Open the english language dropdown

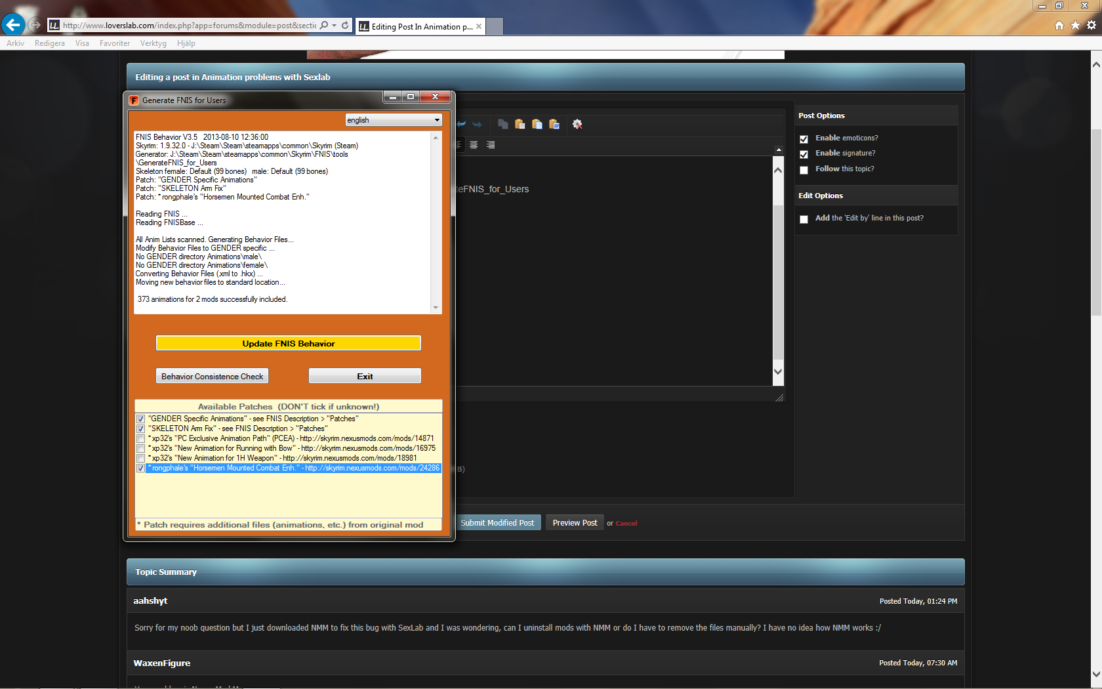tap(394, 120)
